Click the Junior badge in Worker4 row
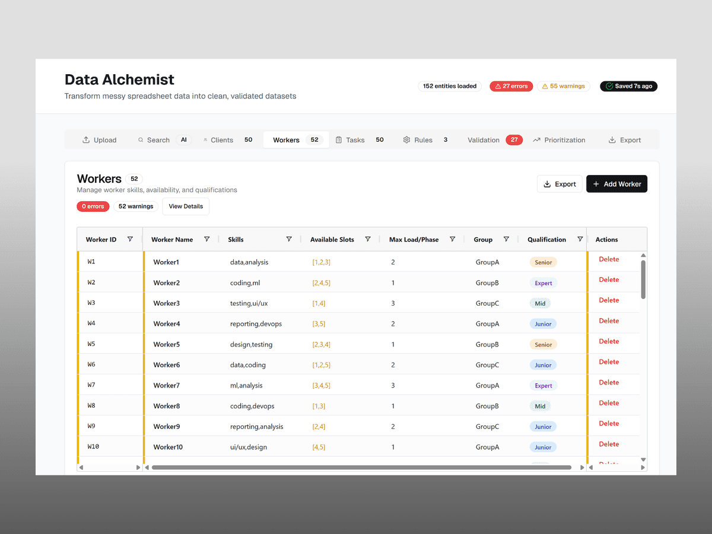This screenshot has width=712, height=534. coord(543,324)
